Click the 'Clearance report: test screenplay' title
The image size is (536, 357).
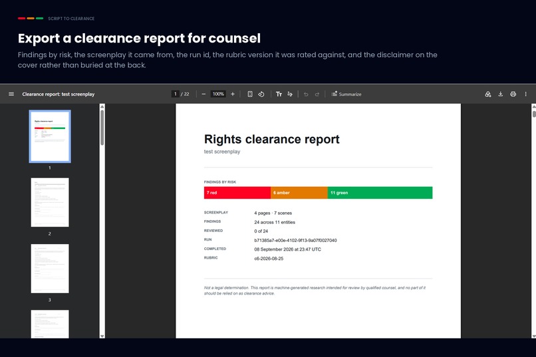coord(59,94)
